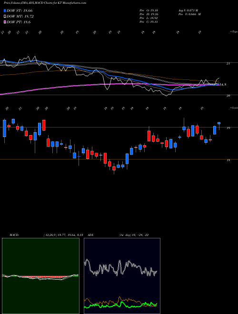The image size is (238, 314).
Task: Click the 'Pre V: 0.666 M' value
Action: (189, 14)
